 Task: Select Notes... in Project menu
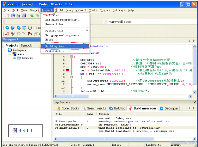coord(65,40)
